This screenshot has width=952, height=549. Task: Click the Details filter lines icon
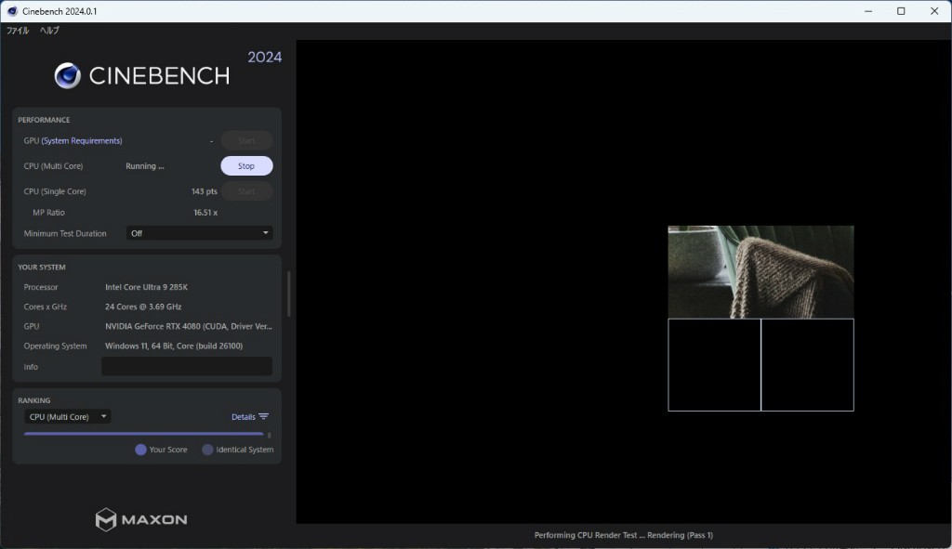click(264, 417)
